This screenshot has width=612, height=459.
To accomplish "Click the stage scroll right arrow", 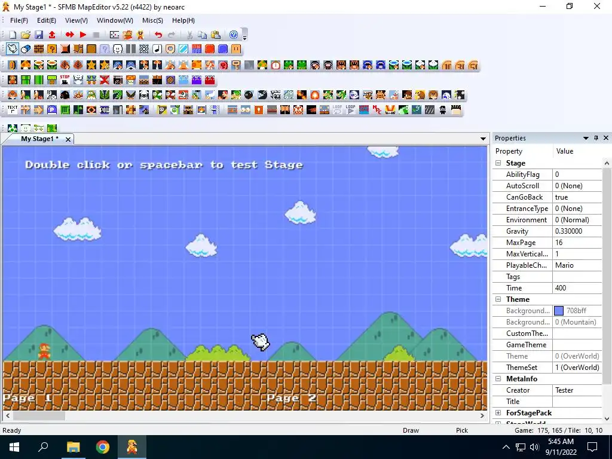I will pos(482,416).
